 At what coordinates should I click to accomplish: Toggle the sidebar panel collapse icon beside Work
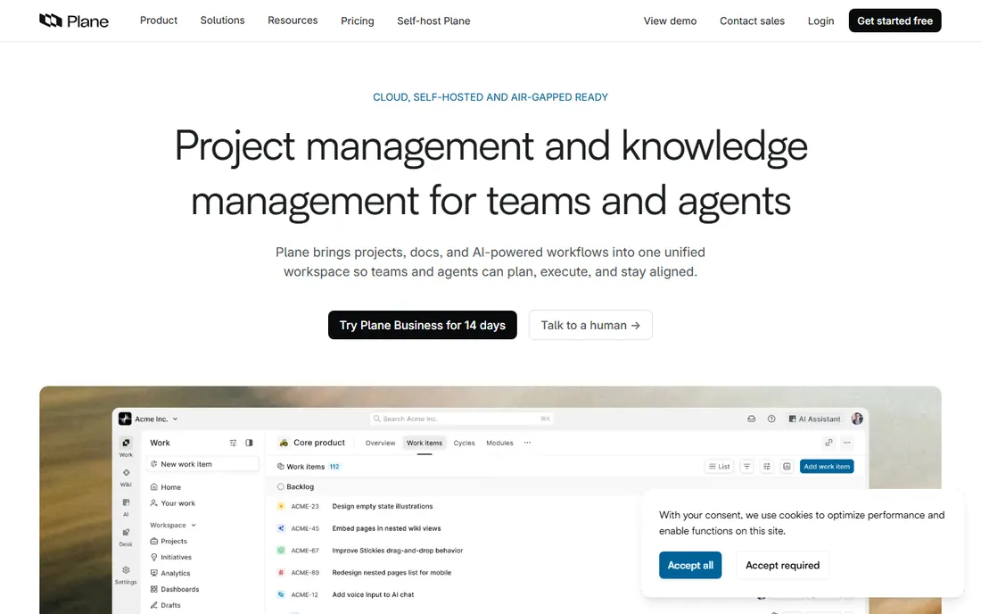click(x=249, y=443)
